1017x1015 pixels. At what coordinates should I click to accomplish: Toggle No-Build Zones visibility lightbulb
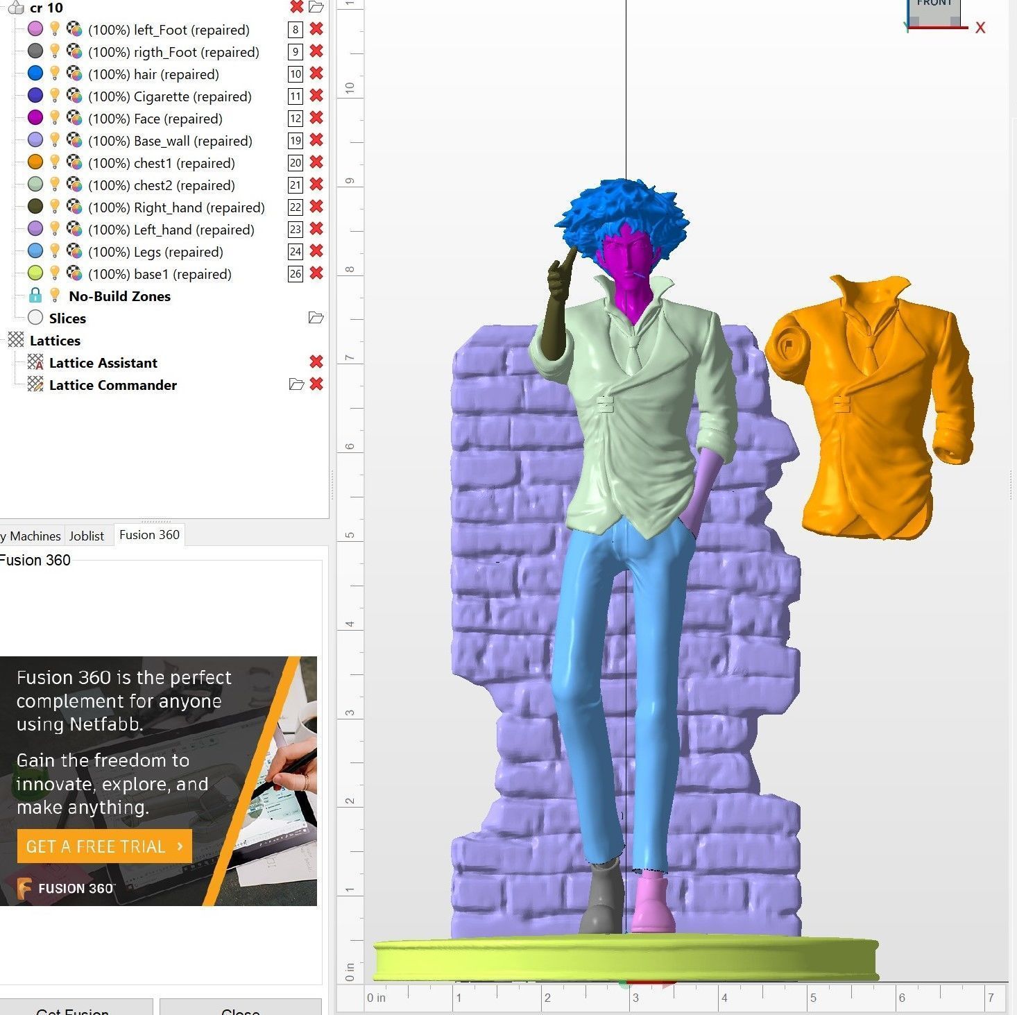pos(55,296)
